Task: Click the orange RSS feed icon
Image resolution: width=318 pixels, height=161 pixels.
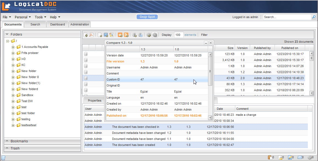Action: 126,35
